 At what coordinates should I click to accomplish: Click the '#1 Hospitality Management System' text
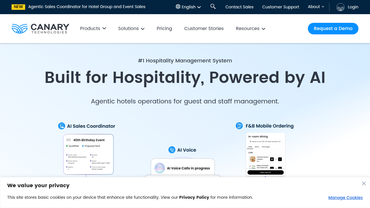(x=185, y=61)
